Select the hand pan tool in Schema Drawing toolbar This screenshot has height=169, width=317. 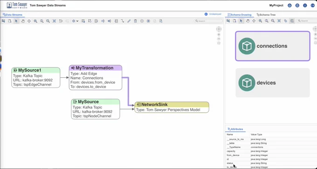click(x=248, y=21)
